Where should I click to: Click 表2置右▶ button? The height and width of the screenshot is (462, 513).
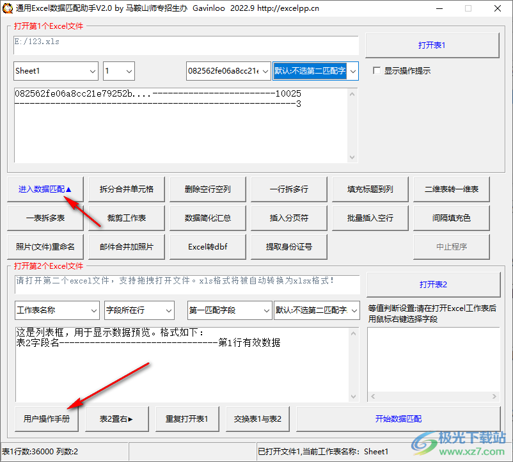tap(117, 419)
